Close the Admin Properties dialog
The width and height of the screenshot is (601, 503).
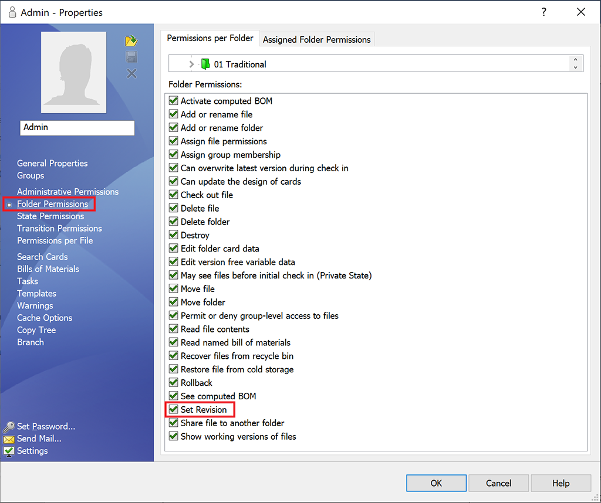(581, 12)
